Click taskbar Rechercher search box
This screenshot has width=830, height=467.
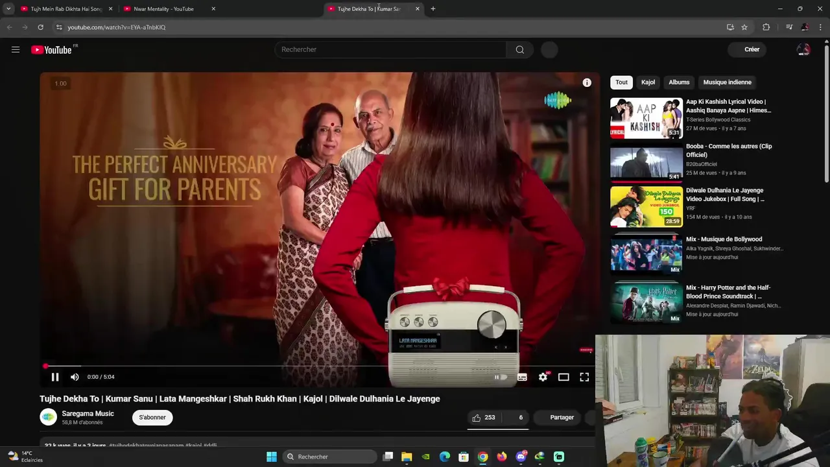pos(329,457)
